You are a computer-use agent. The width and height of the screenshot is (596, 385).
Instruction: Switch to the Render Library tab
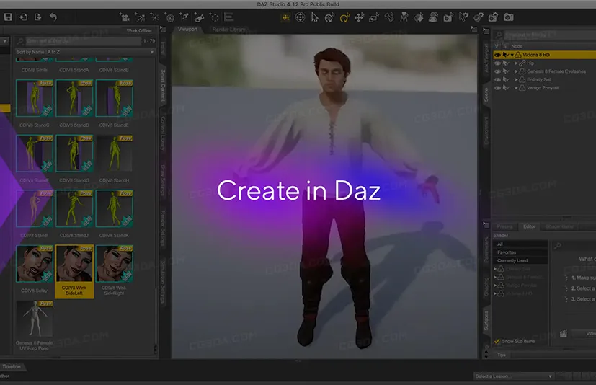[x=228, y=30]
